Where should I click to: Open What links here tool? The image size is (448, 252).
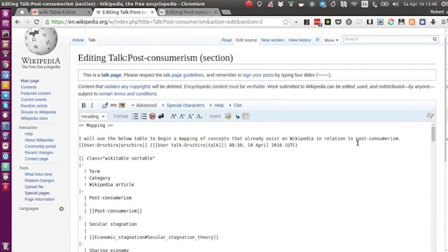tap(38, 174)
